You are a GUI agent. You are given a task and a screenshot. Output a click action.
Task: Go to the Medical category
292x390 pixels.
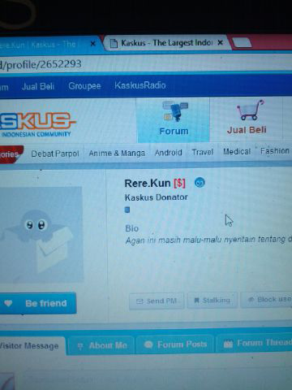237,151
